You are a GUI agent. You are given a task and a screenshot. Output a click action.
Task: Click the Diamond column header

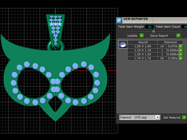tap(170, 42)
